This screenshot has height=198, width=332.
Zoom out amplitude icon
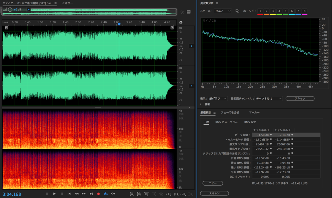[x=139, y=194]
